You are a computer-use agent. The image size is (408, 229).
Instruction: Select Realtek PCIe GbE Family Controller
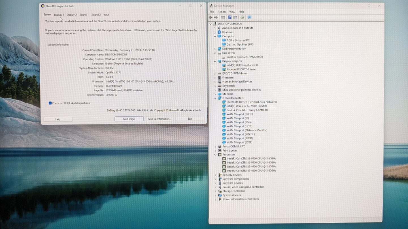click(247, 110)
